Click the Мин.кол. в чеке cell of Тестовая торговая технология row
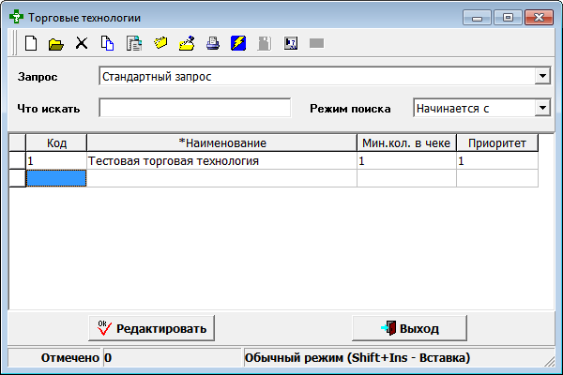 click(406, 160)
